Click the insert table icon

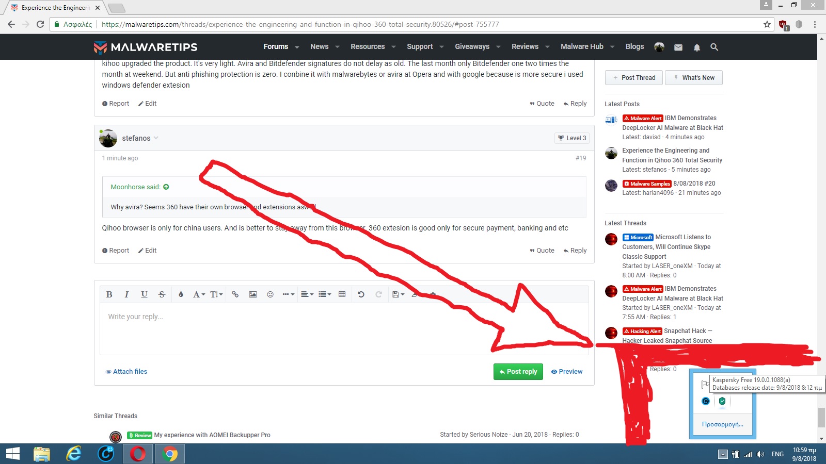click(342, 294)
